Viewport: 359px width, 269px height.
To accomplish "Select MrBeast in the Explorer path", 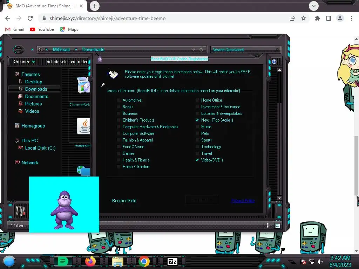I will click(61, 49).
